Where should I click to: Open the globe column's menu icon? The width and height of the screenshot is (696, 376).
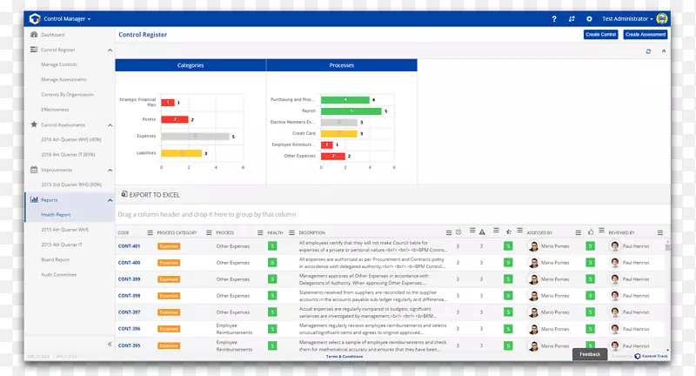point(472,231)
